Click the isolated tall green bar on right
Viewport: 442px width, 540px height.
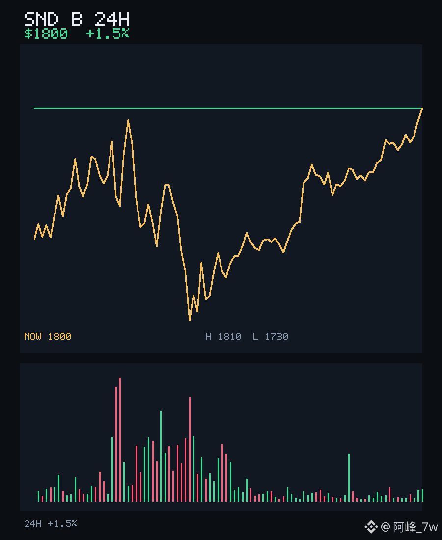tap(349, 477)
